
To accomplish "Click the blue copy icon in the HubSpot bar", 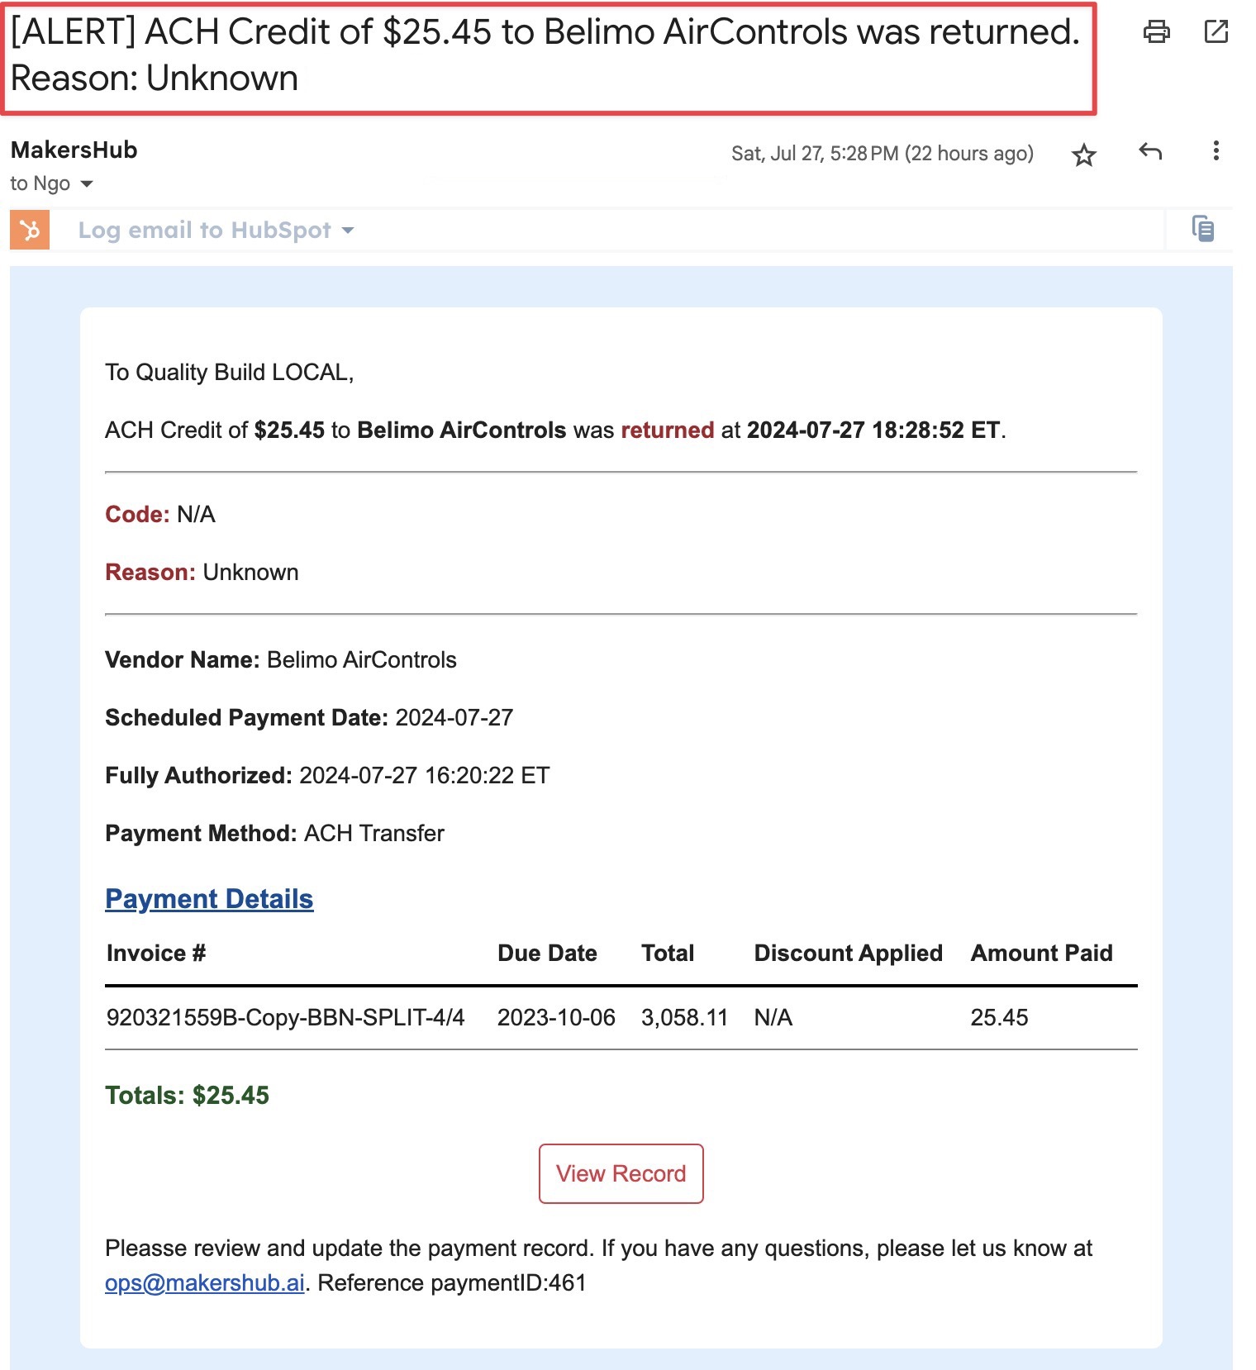I will click(1203, 228).
